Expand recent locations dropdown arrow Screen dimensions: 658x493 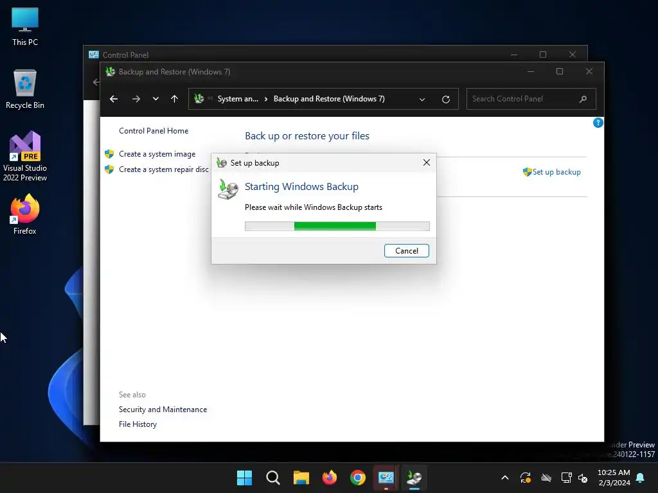(156, 99)
